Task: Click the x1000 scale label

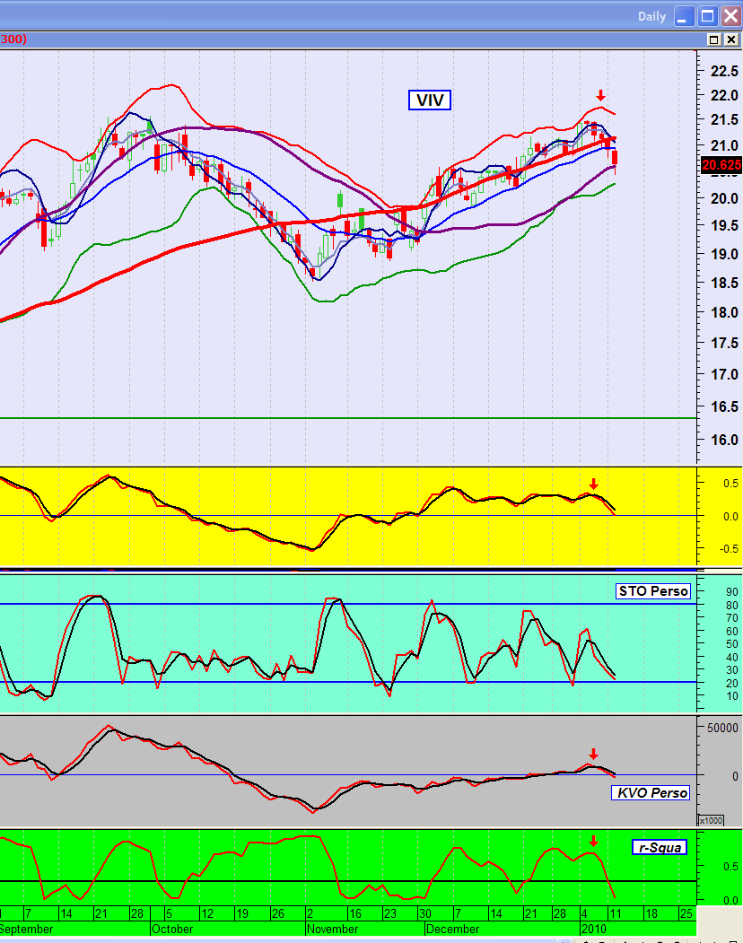Action: [x=711, y=820]
